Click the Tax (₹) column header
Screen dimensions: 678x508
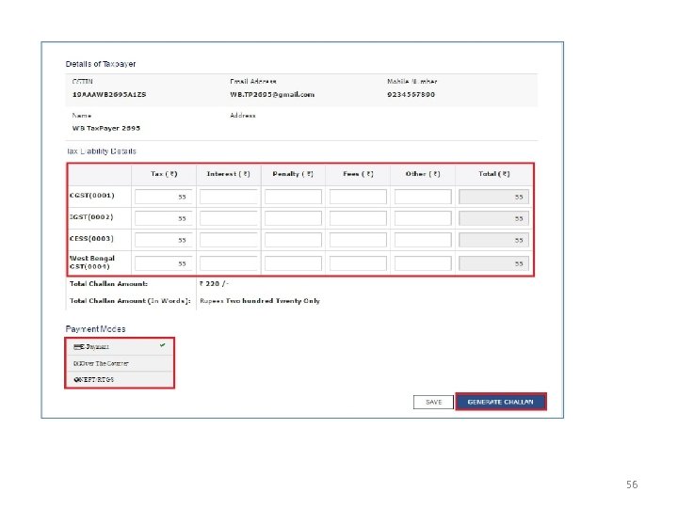click(x=164, y=174)
